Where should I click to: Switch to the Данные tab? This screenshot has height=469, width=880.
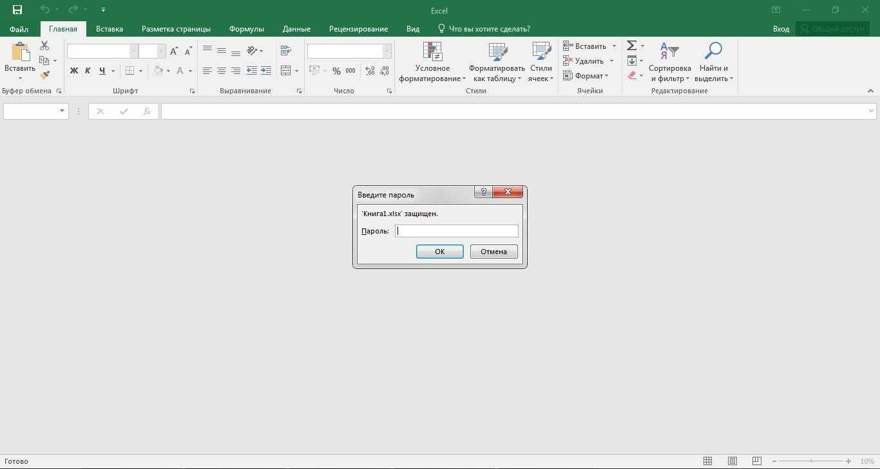pos(296,29)
